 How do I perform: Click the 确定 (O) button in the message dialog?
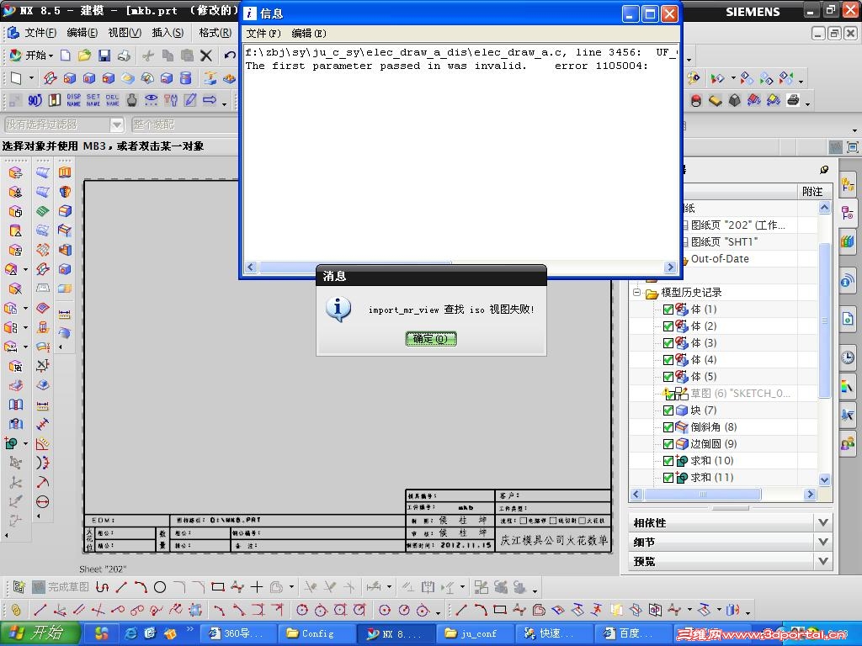point(431,339)
